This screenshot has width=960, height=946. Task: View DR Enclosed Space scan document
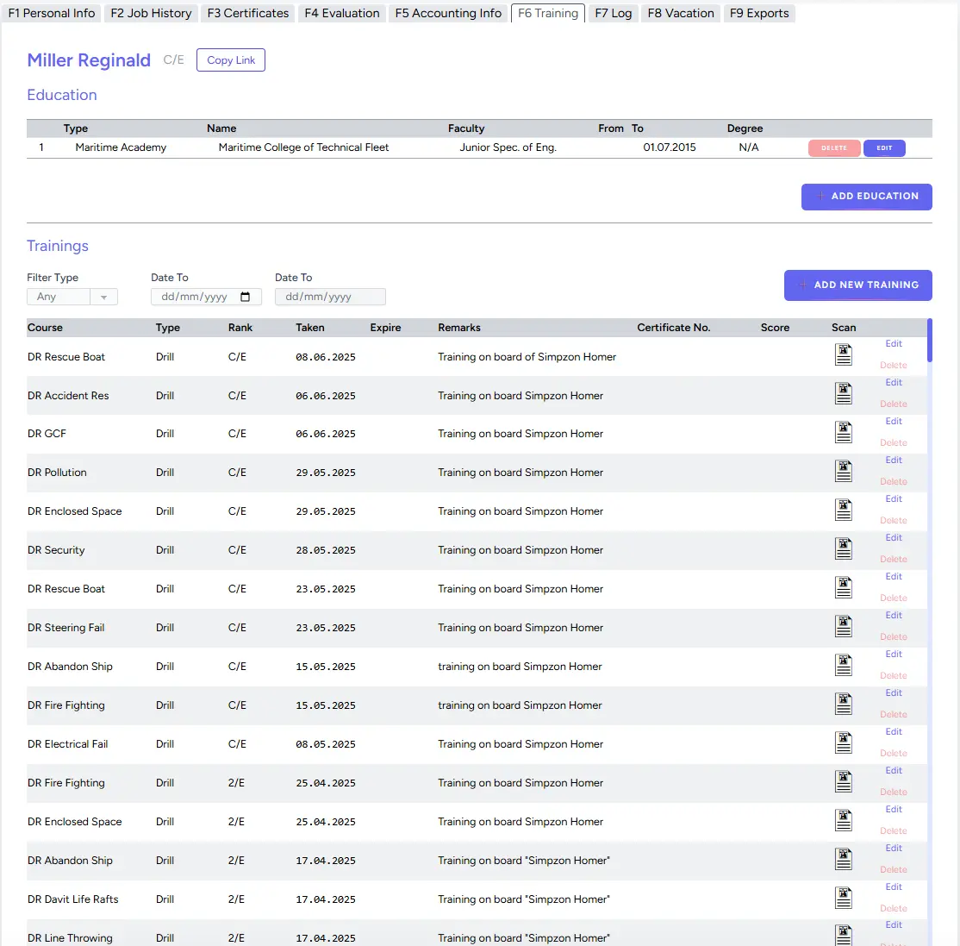843,510
